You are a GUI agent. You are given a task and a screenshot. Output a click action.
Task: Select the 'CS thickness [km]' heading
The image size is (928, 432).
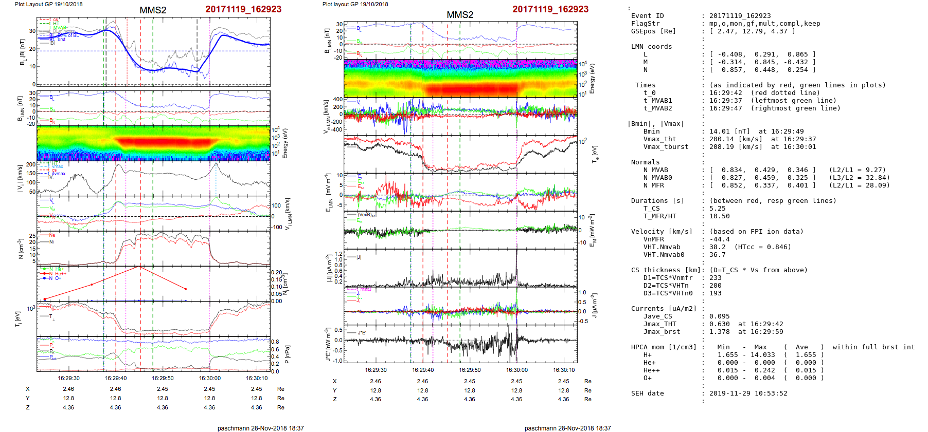(x=666, y=270)
